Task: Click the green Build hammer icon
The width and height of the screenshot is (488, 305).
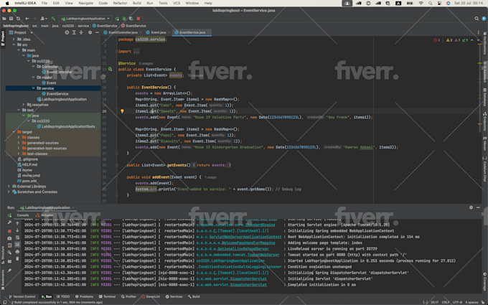Action: tap(53, 19)
